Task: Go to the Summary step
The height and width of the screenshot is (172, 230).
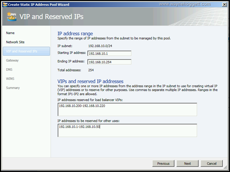Action: 13,88
